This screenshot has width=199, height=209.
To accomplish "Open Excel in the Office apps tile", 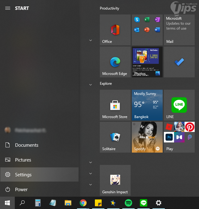I will pos(147,20).
